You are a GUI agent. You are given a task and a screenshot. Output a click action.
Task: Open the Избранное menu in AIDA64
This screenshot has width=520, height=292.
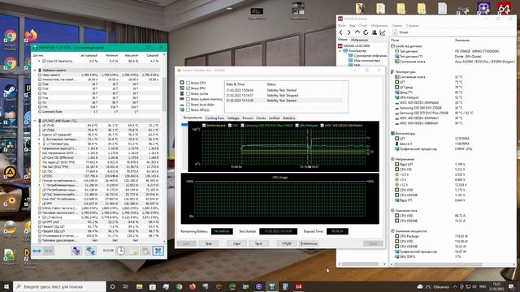(x=379, y=25)
